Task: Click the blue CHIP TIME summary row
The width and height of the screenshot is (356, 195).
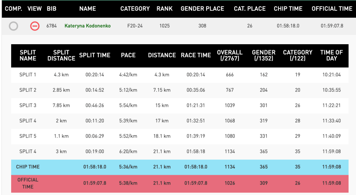Action: click(x=179, y=167)
